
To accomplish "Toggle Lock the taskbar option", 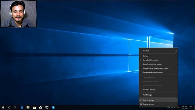I will coord(158,100).
